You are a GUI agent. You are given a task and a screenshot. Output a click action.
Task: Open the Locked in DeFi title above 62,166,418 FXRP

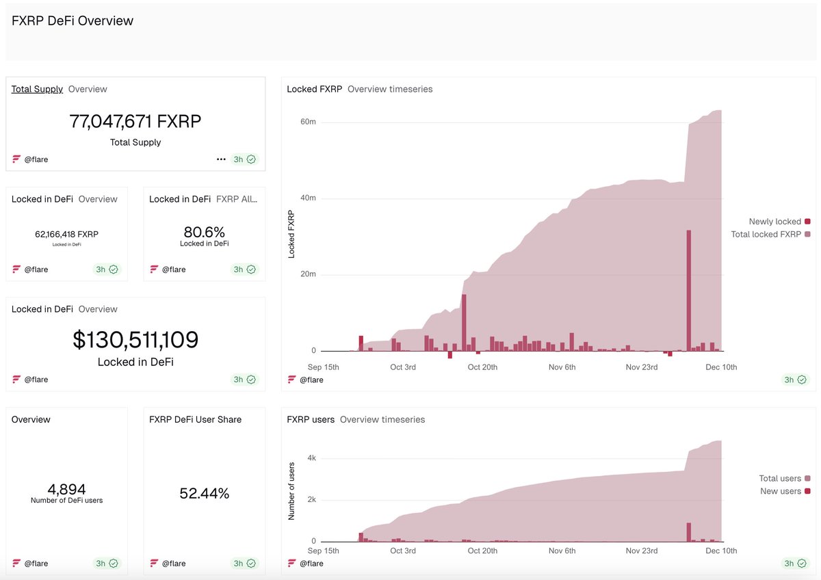(42, 199)
